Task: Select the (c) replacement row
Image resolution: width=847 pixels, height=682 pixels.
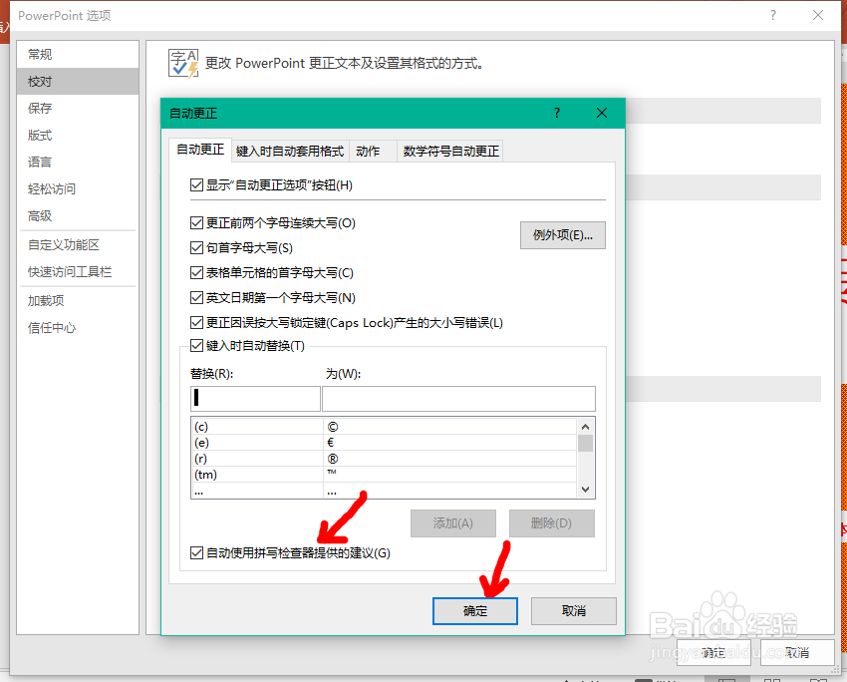Action: pyautogui.click(x=384, y=427)
